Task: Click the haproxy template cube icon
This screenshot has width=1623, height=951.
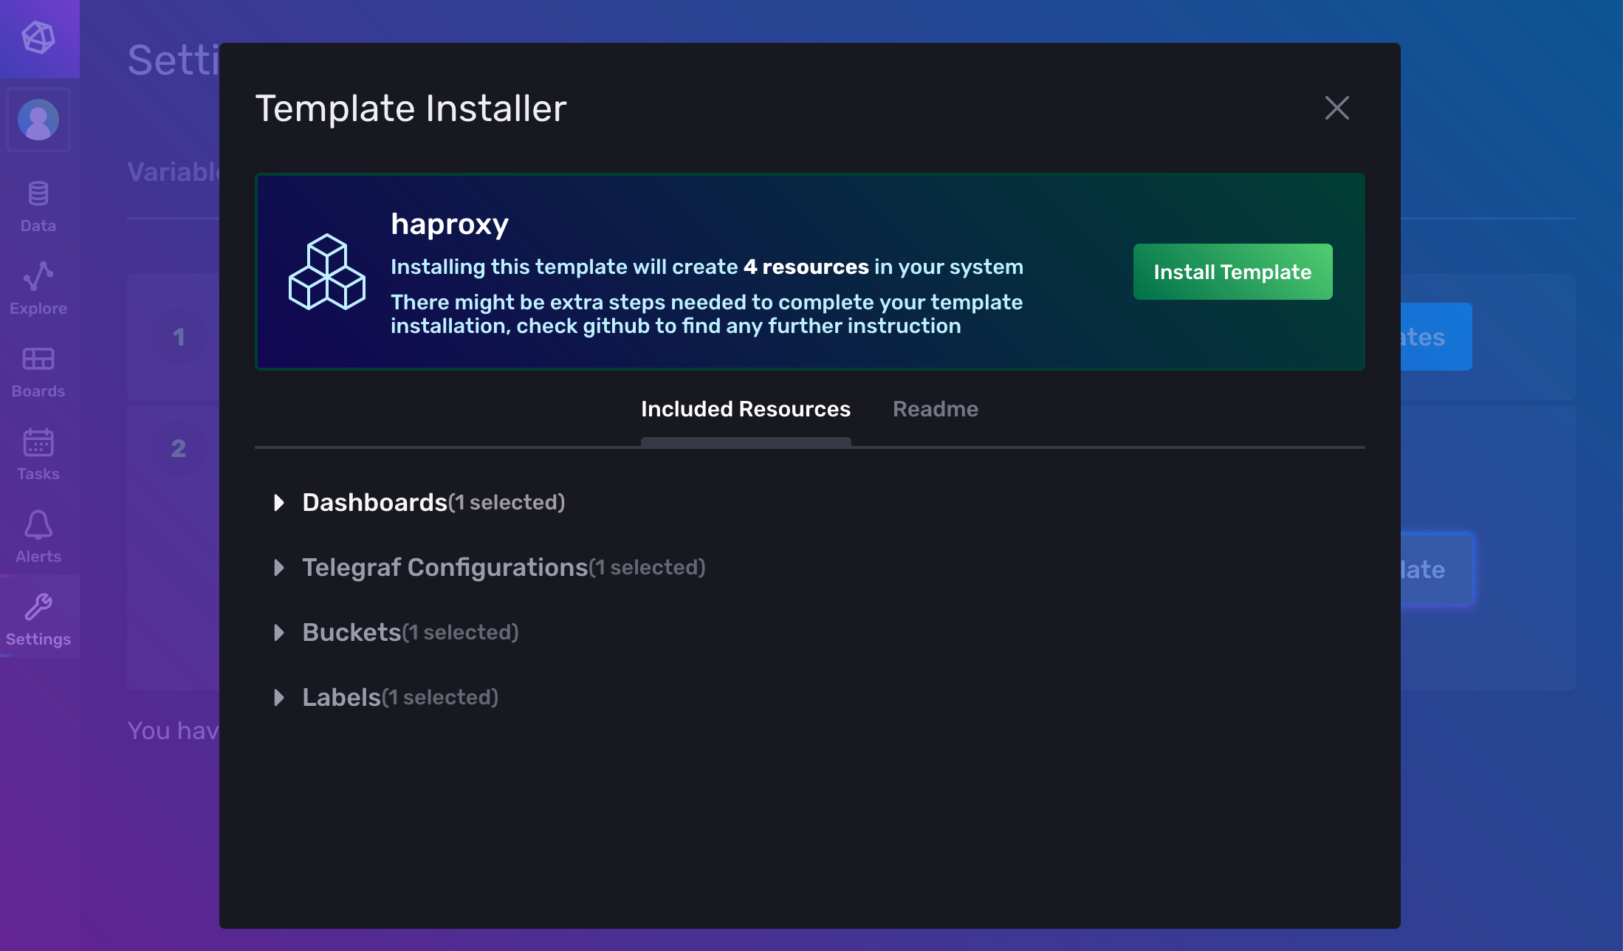Action: (x=327, y=272)
